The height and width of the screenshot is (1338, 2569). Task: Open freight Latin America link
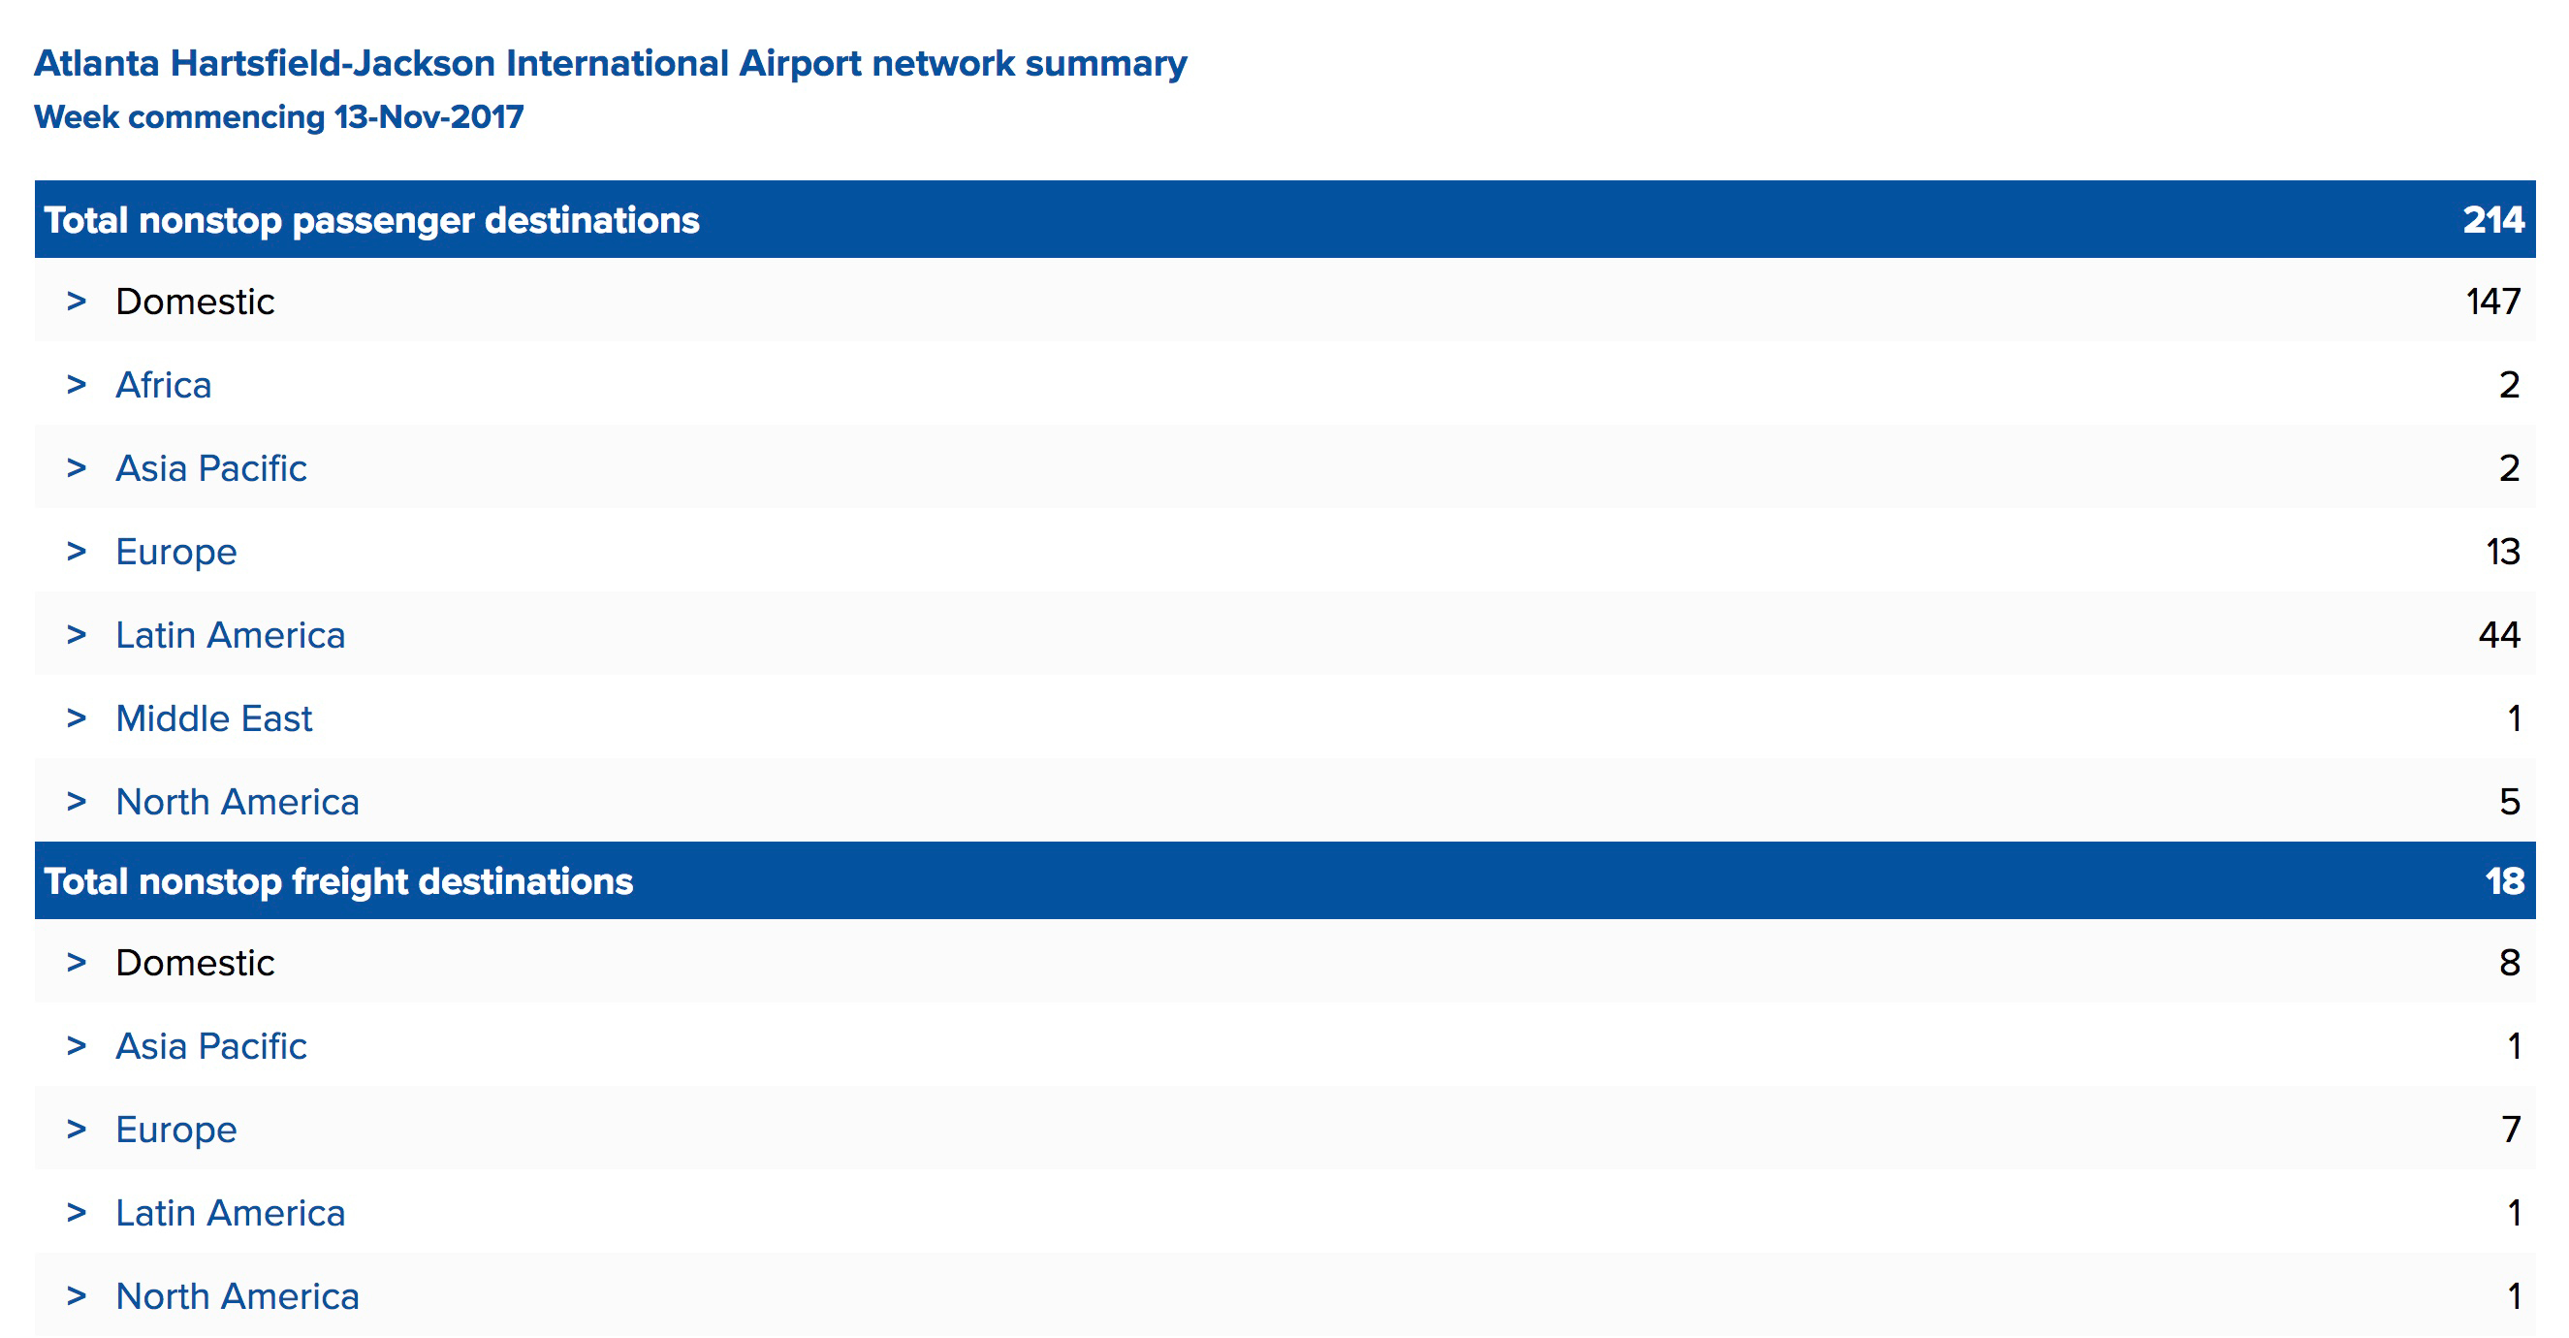click(231, 1212)
